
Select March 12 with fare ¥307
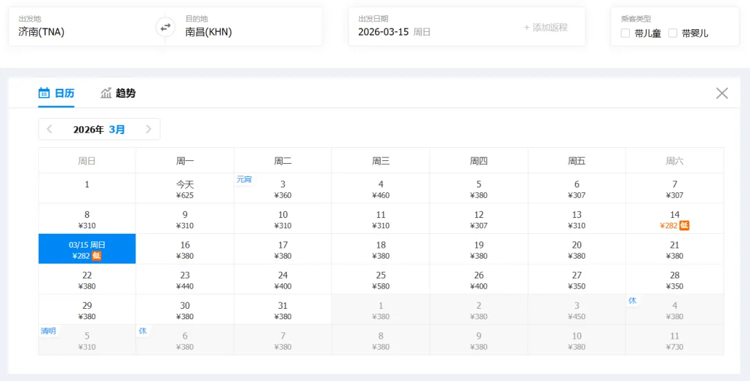(478, 219)
